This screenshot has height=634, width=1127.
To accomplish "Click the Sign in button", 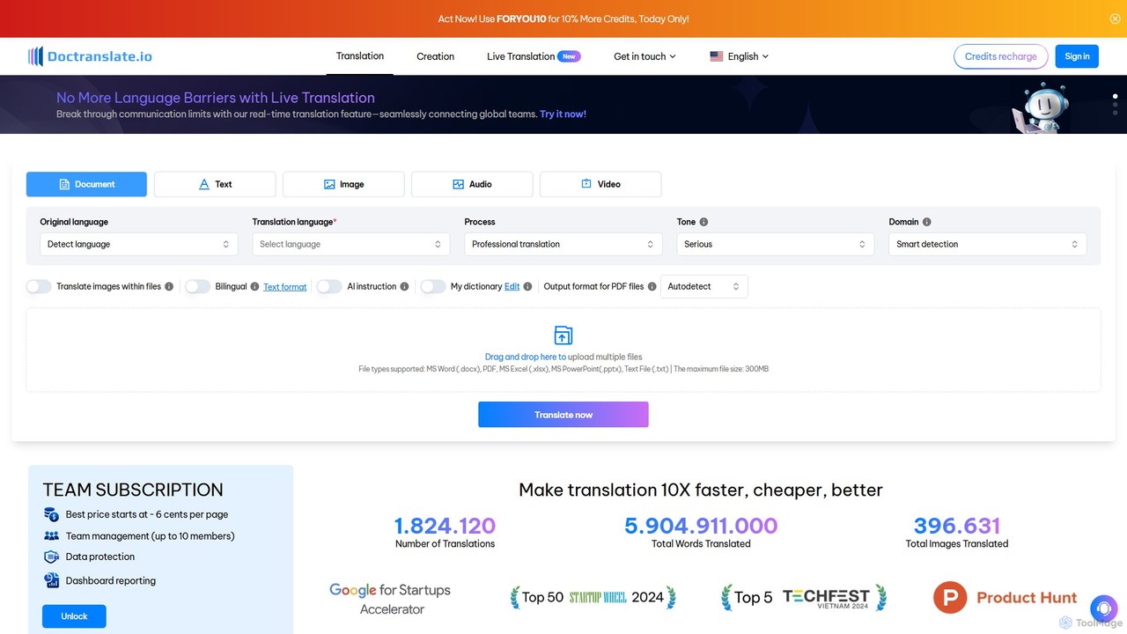I will [1077, 56].
